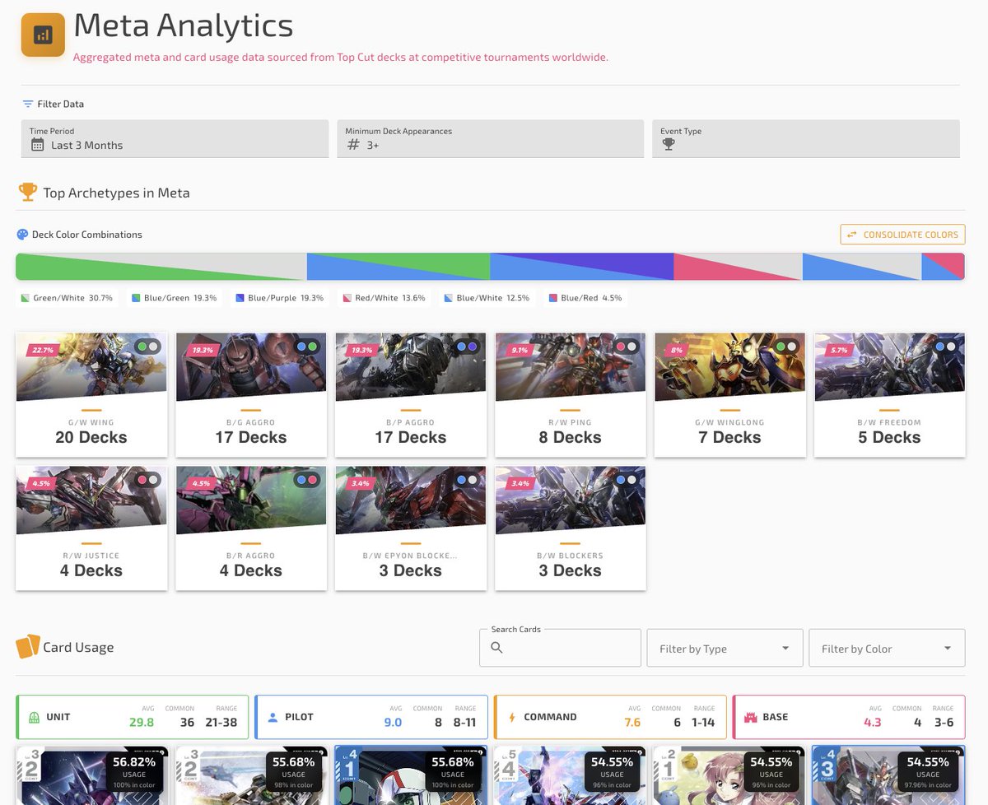This screenshot has width=988, height=805.
Task: Open the G/W Wing 20 Decks archetype card
Action: (x=91, y=394)
